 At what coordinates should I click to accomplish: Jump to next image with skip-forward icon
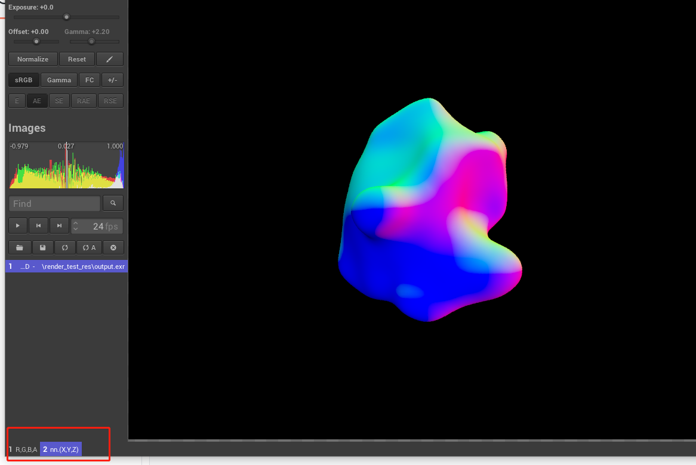click(59, 225)
